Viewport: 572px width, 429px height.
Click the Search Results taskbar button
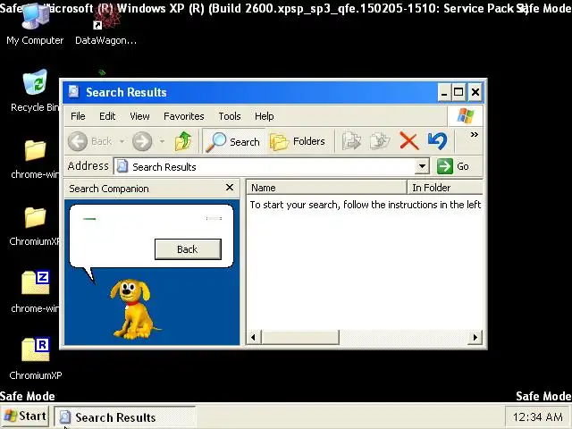click(x=124, y=417)
